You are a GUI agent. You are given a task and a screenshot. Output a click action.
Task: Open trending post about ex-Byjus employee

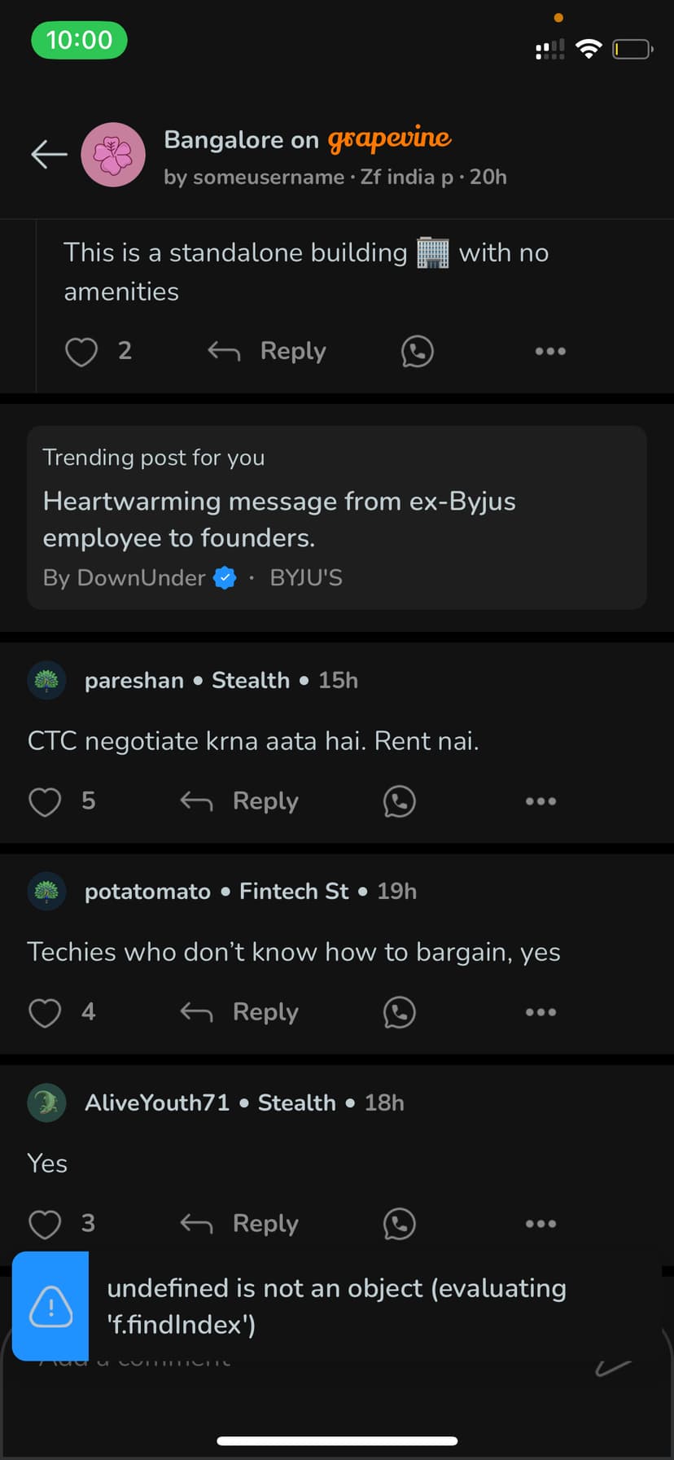pyautogui.click(x=337, y=518)
